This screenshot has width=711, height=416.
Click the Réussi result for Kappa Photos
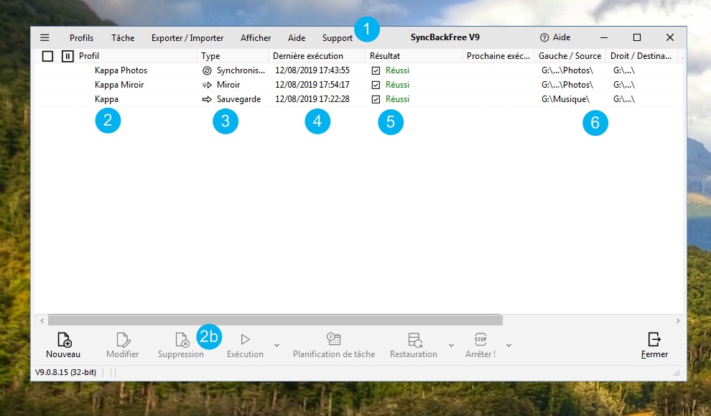point(398,70)
